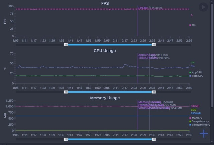The height and width of the screenshot is (145, 214).
Task: Toggle VirtualMemory series in legend
Action: click(x=199, y=125)
